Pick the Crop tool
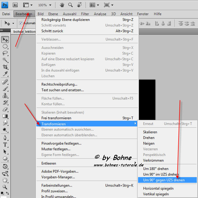The image size is (198, 198). [x=5, y=67]
